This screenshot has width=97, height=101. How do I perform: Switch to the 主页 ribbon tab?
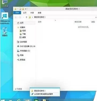[25, 13]
